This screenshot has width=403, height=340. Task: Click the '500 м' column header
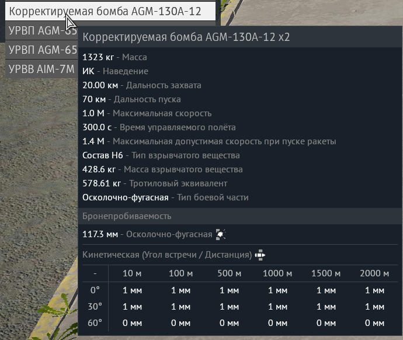pyautogui.click(x=230, y=273)
